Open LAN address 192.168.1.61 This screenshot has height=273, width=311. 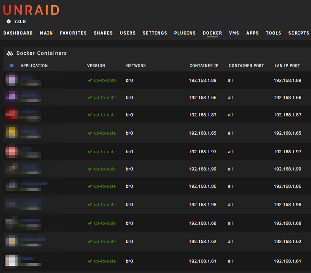pos(288,261)
